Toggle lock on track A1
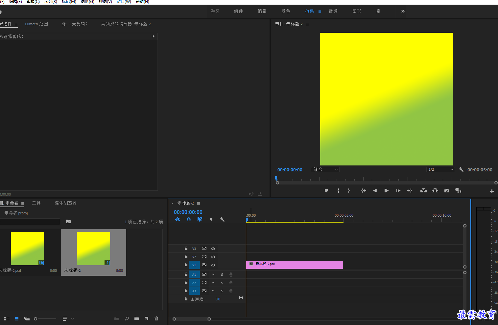This screenshot has height=325, width=498. [186, 274]
